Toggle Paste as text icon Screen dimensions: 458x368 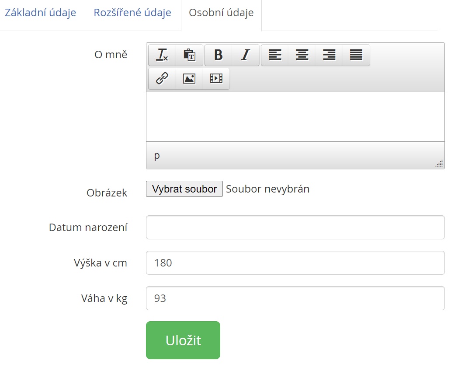pos(189,55)
